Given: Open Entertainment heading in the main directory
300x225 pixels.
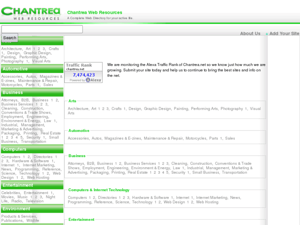Looking at the screenshot, I should 81,220.
